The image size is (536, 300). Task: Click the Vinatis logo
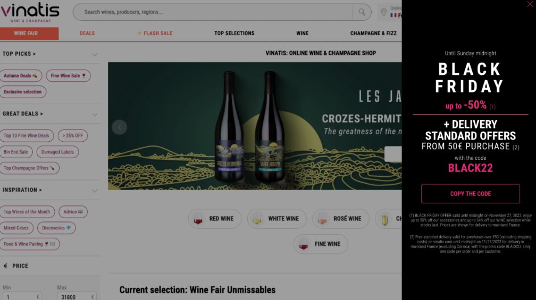tap(30, 12)
